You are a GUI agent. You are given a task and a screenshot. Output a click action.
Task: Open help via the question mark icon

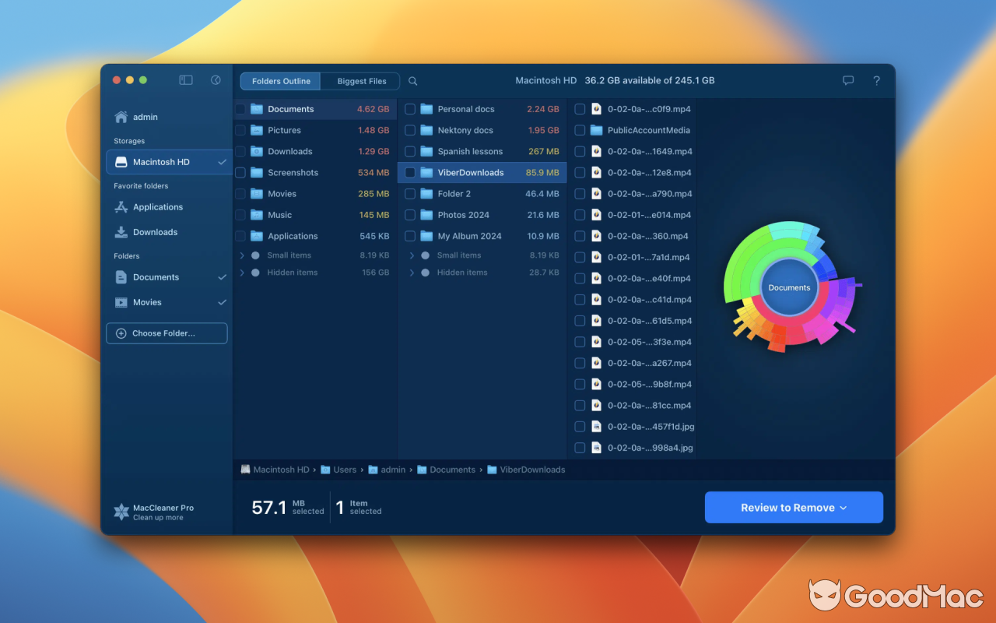click(x=876, y=80)
